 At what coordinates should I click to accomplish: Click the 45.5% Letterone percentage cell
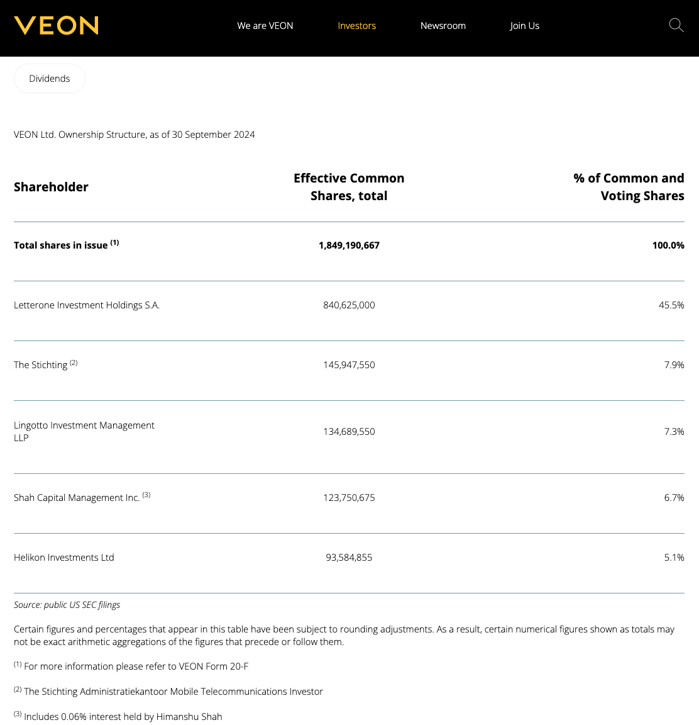671,305
